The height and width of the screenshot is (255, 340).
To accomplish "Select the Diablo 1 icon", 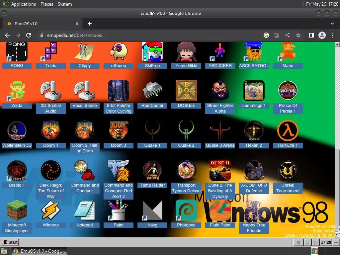I will pos(17,170).
